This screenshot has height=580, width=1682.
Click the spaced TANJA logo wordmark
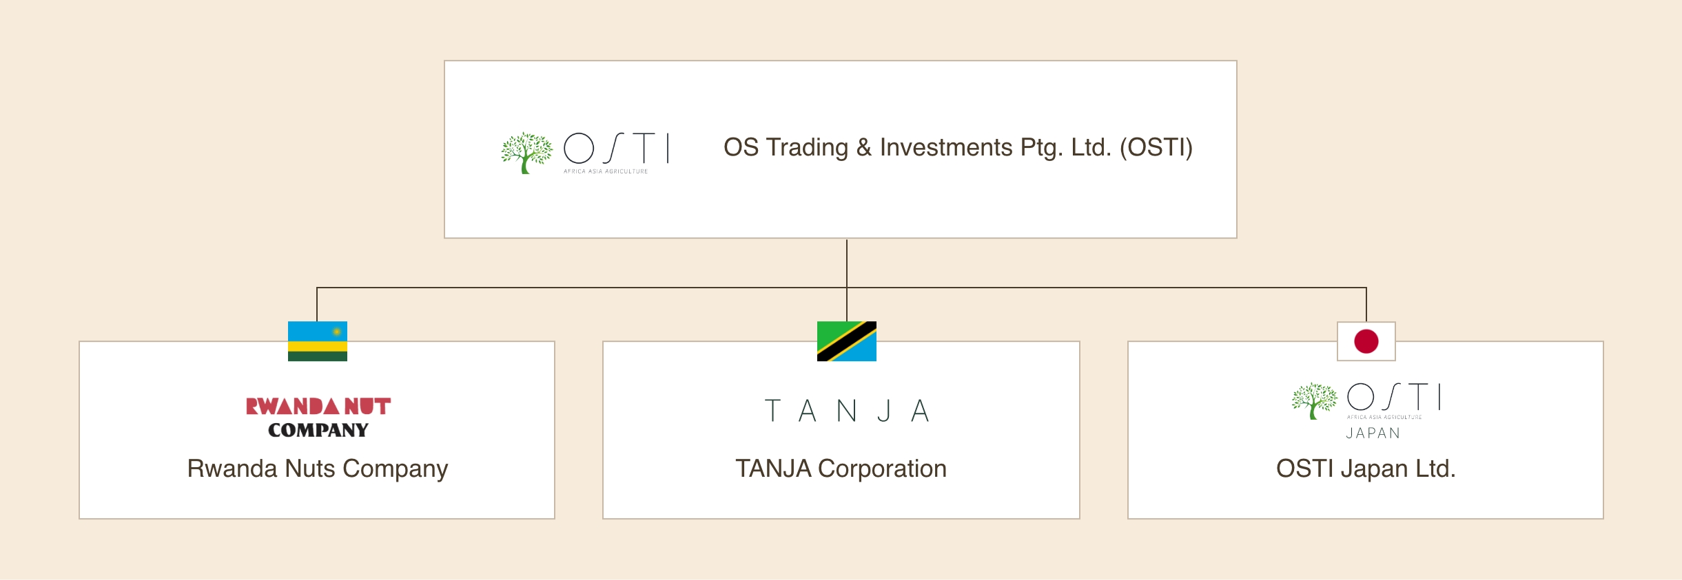pos(847,411)
